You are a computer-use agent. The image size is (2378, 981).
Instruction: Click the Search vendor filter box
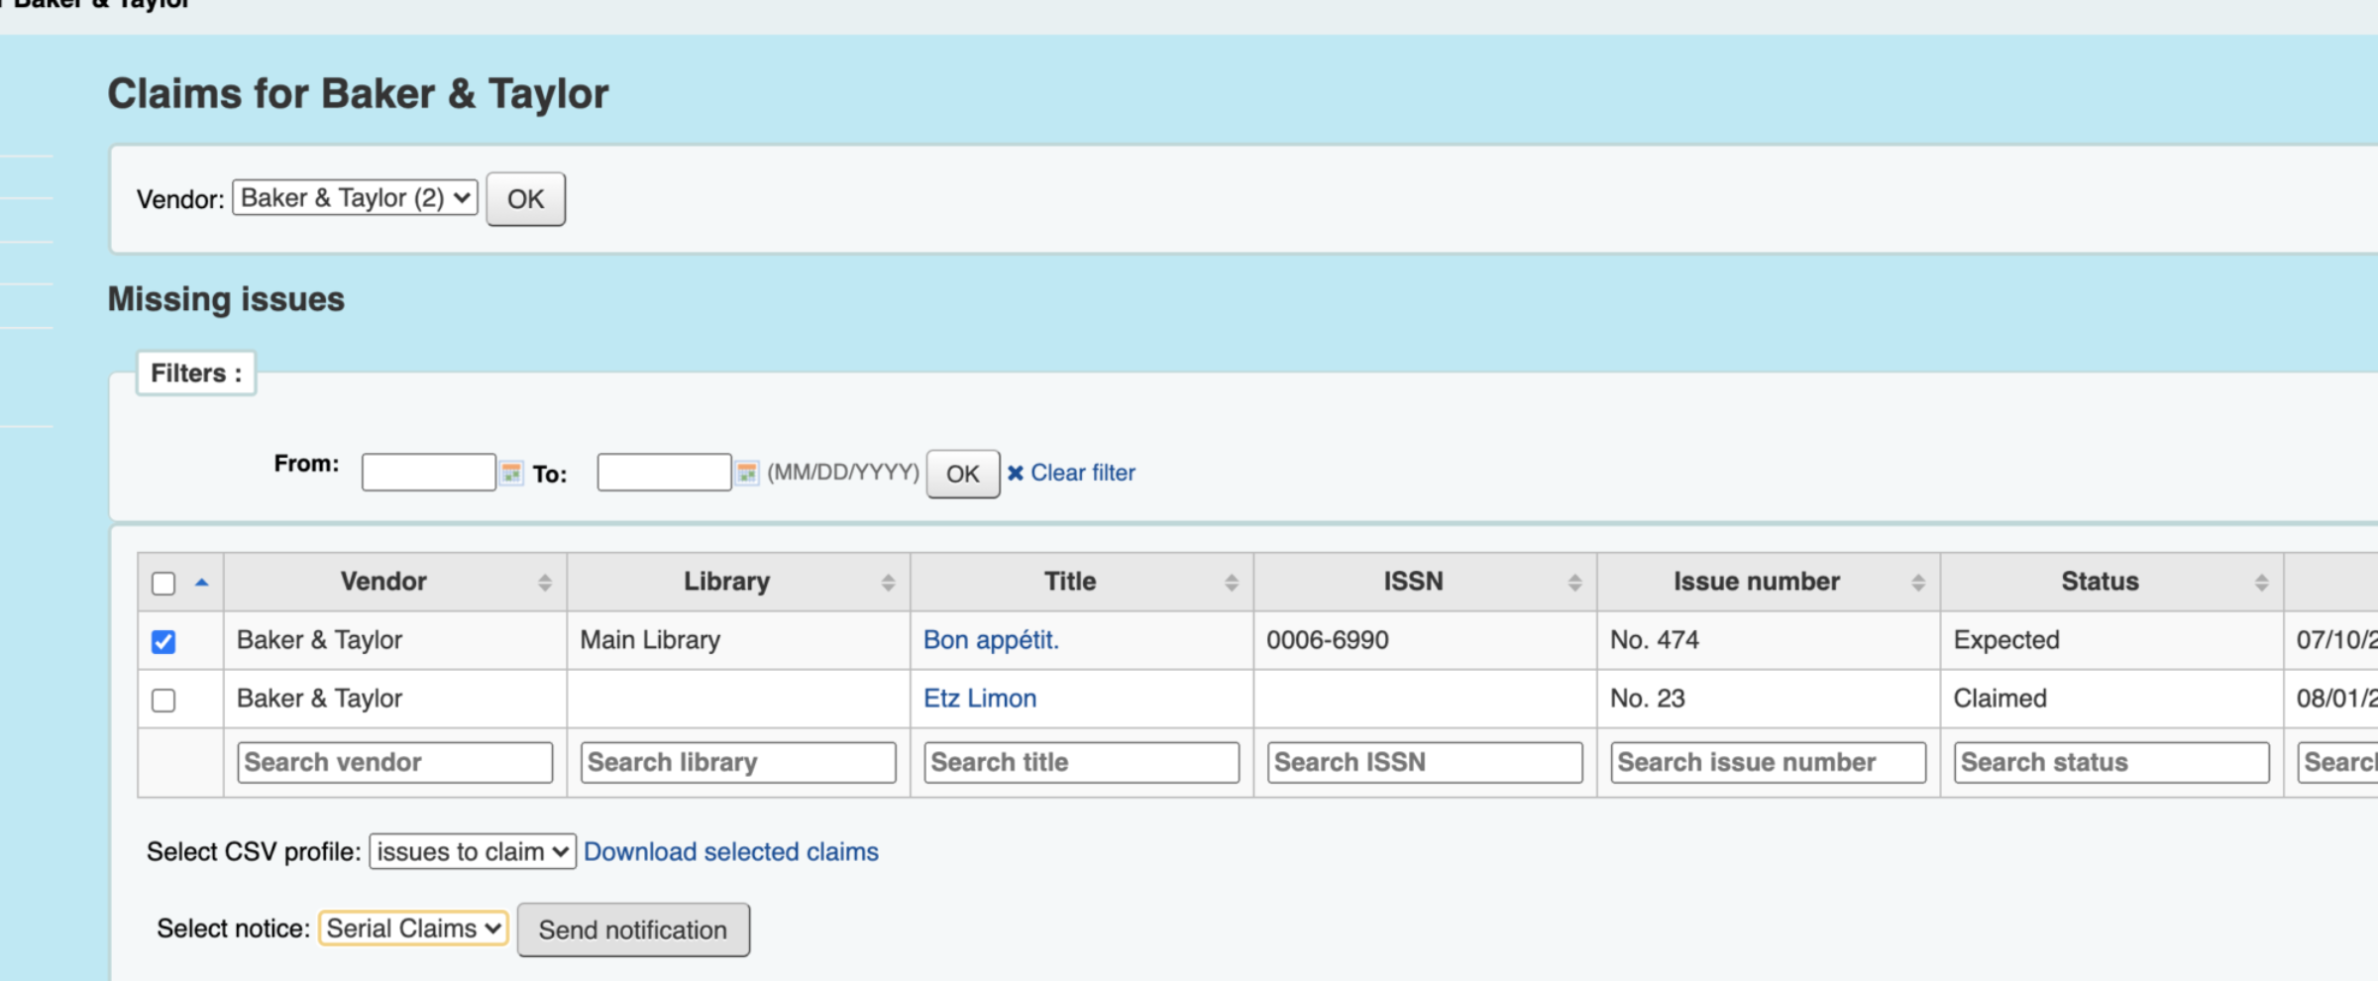(x=395, y=762)
